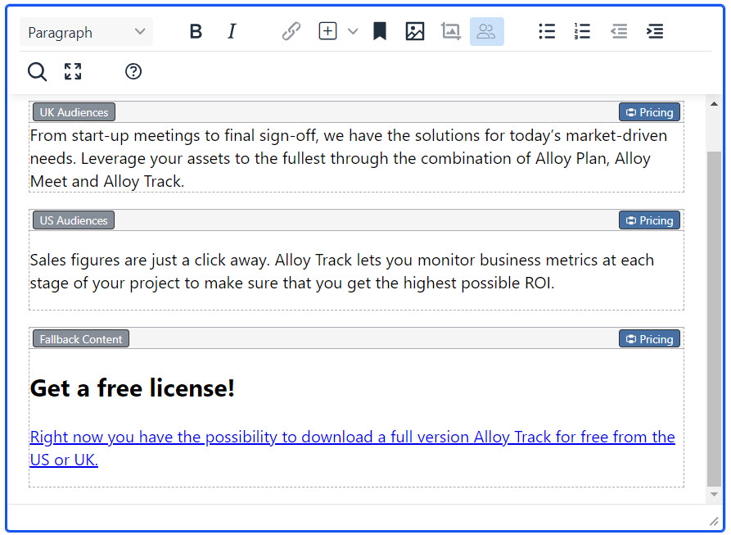Image resolution: width=731 pixels, height=535 pixels.
Task: Click the editor resize handle corner
Action: pyautogui.click(x=714, y=521)
